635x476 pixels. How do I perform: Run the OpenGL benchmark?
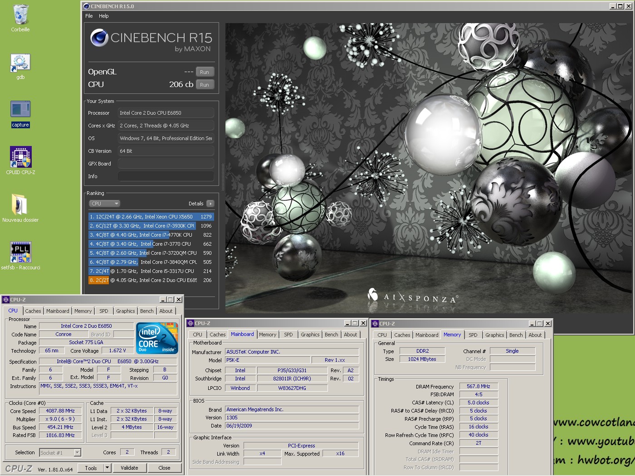[205, 72]
